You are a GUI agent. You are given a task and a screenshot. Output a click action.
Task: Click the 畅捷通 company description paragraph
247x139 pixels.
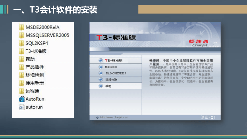pos(181,73)
